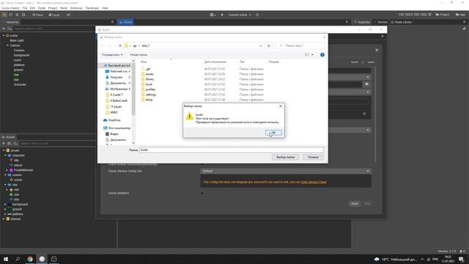The width and height of the screenshot is (469, 264).
Task: Select Быстрый доступ in the sidebar
Action: (x=117, y=65)
